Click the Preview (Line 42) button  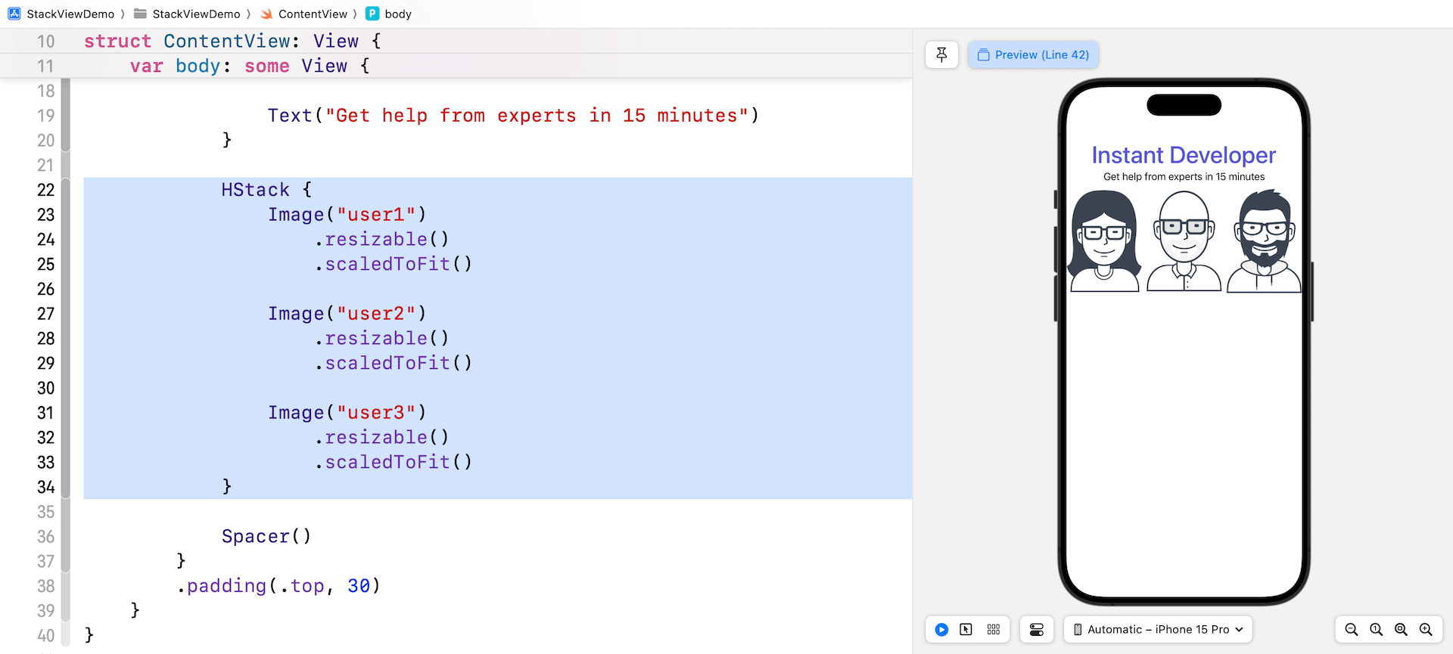click(x=1033, y=54)
